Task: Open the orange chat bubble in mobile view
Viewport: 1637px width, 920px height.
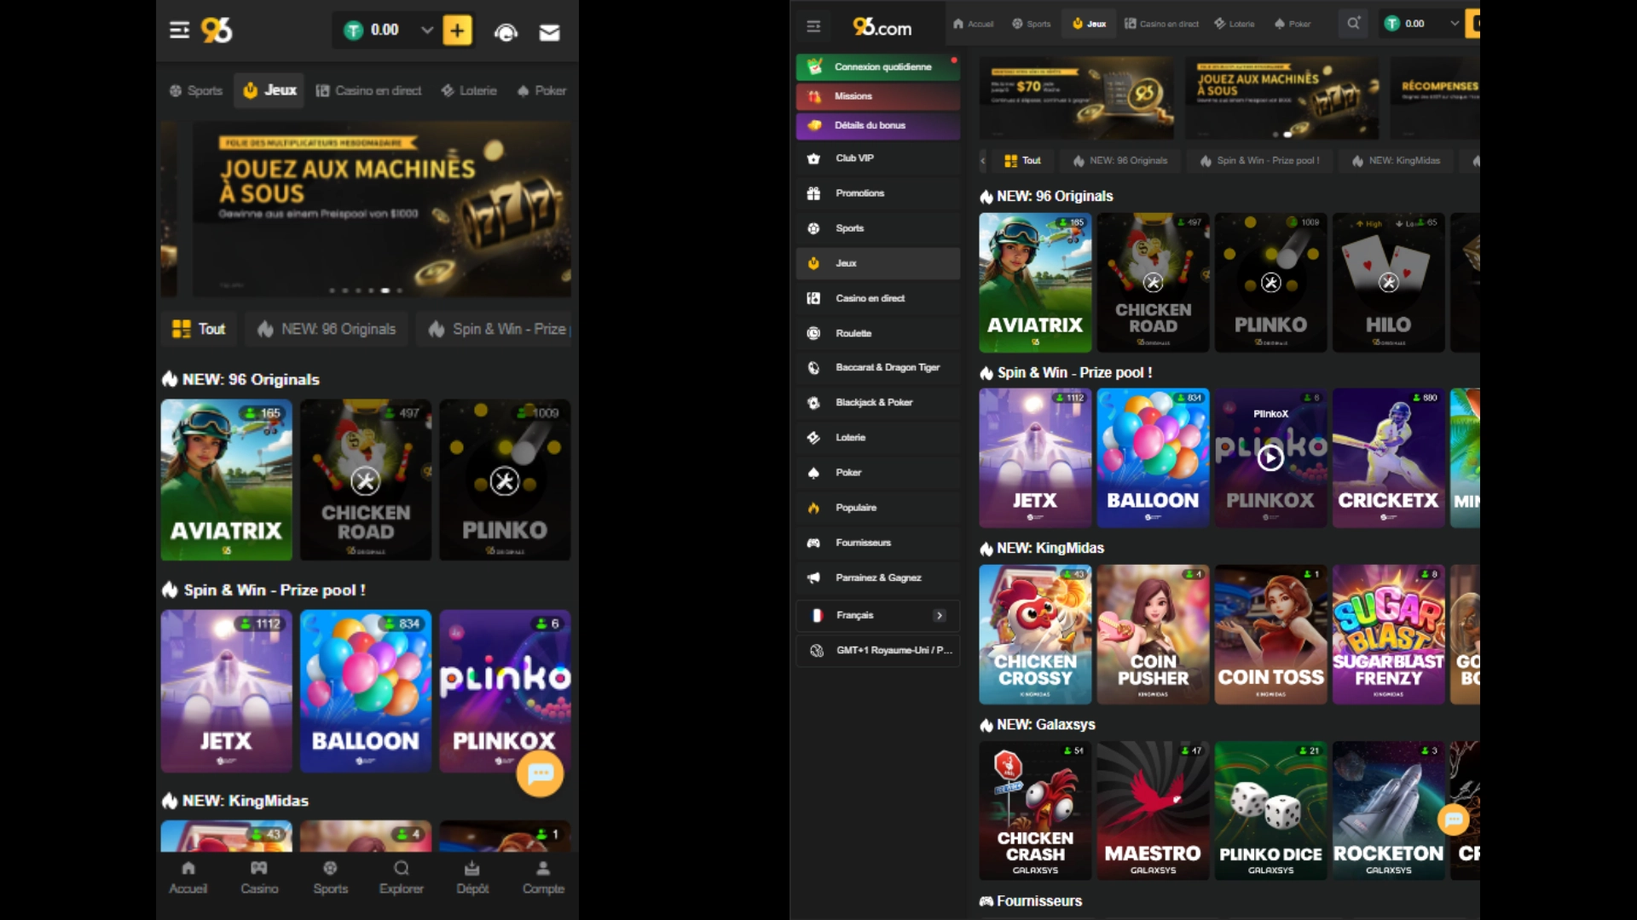Action: coord(540,773)
